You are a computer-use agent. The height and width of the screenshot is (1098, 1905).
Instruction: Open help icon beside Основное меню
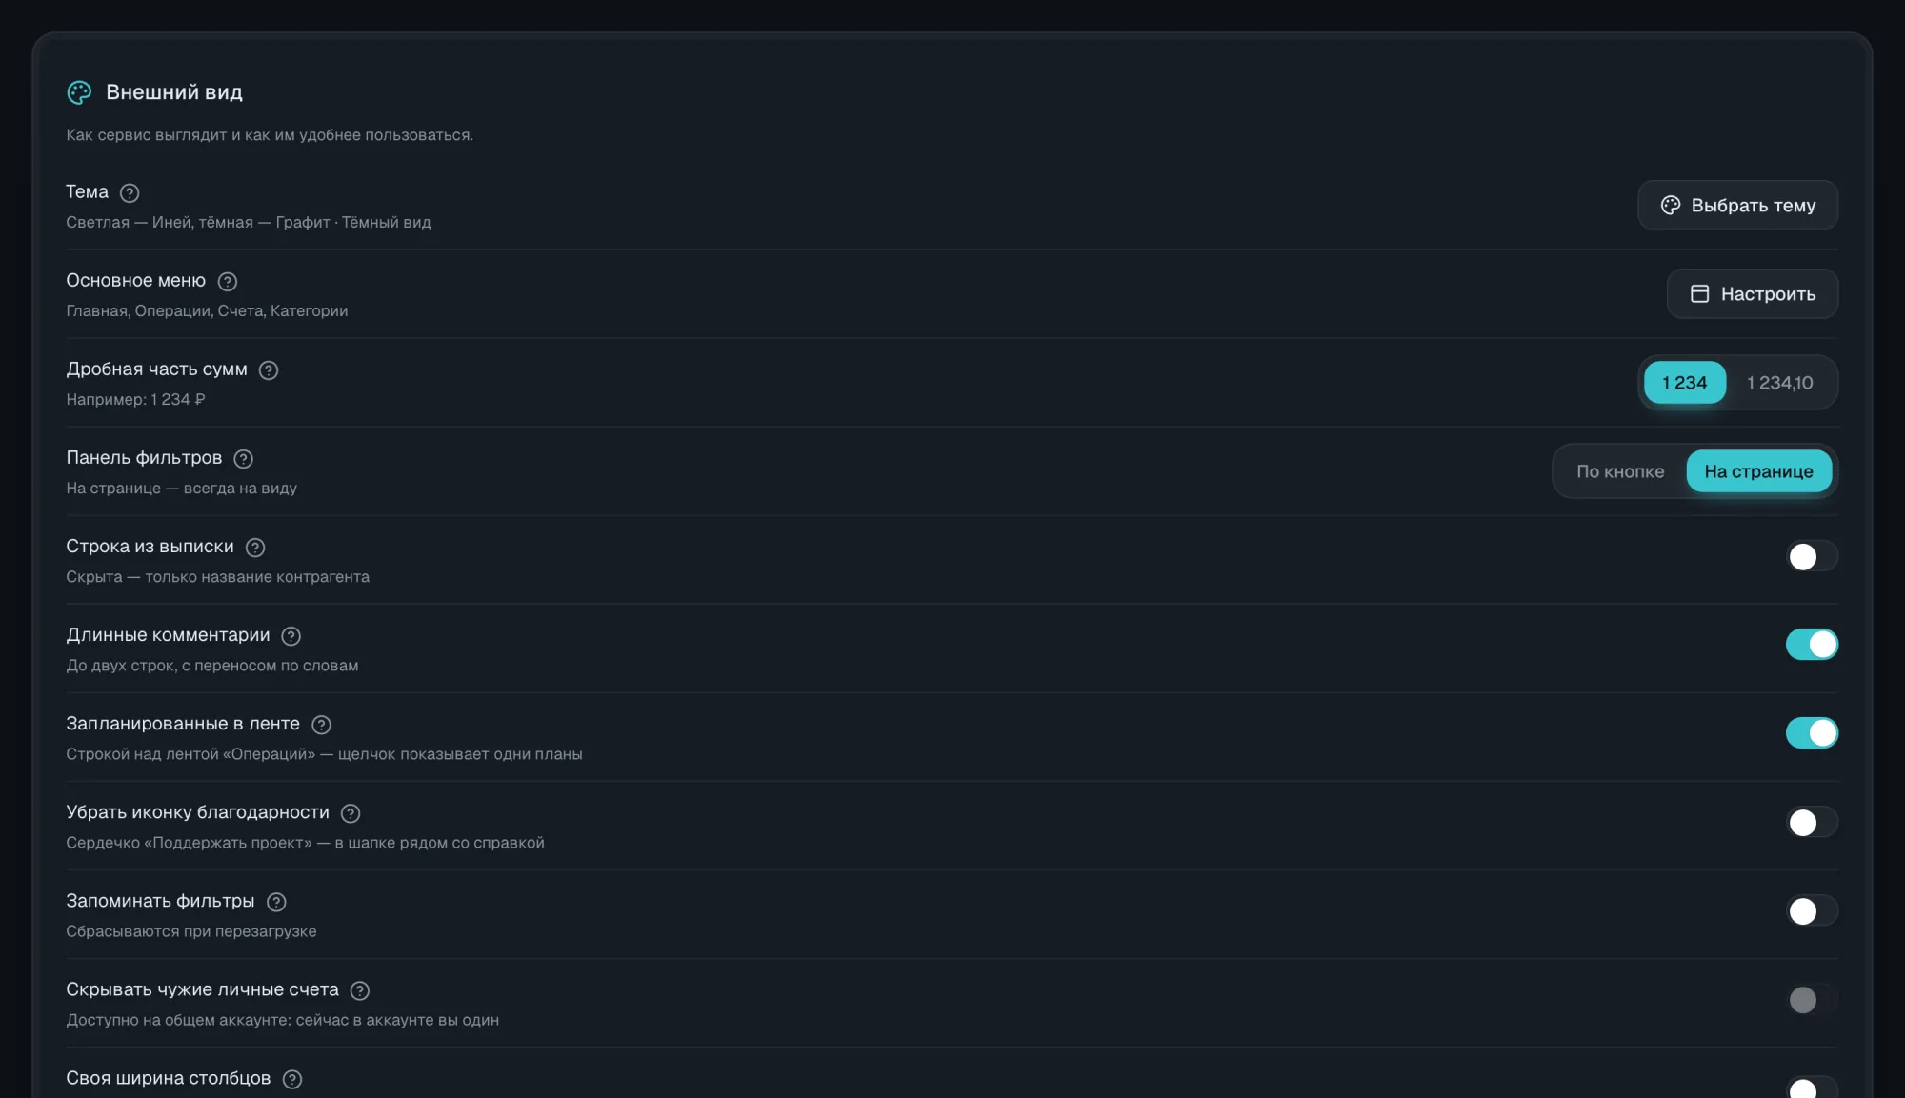coord(228,282)
